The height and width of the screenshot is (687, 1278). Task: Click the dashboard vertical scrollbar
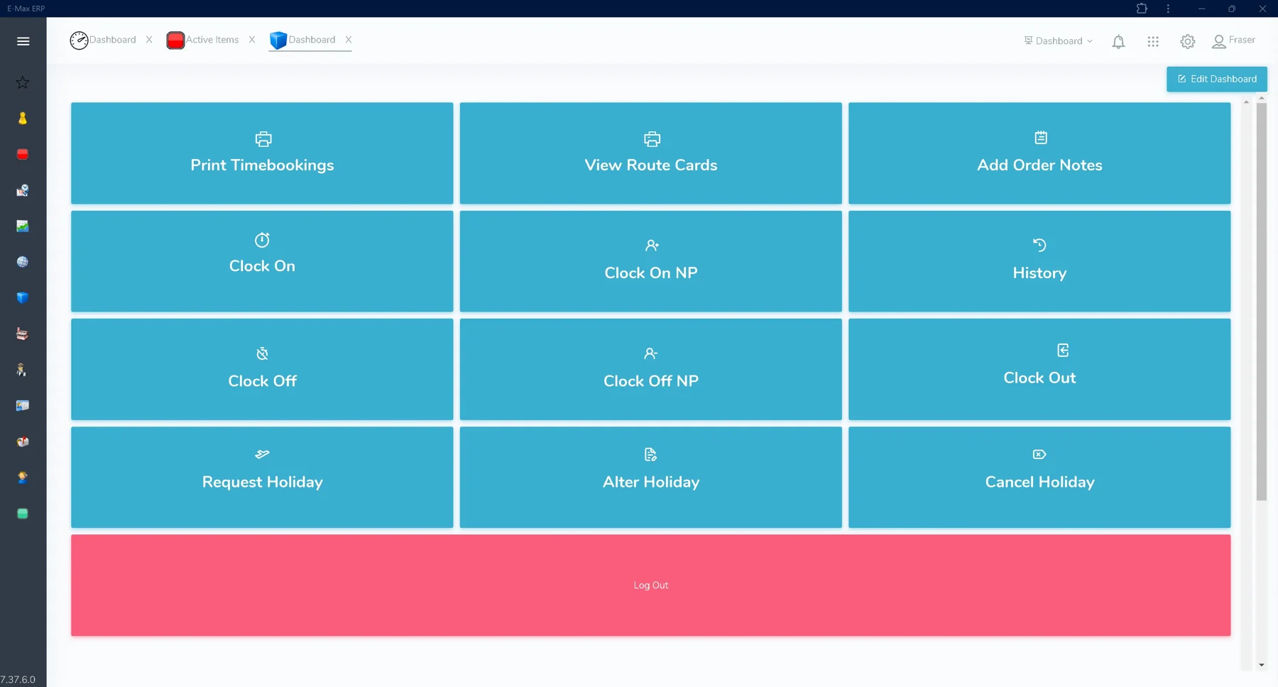(1262, 302)
